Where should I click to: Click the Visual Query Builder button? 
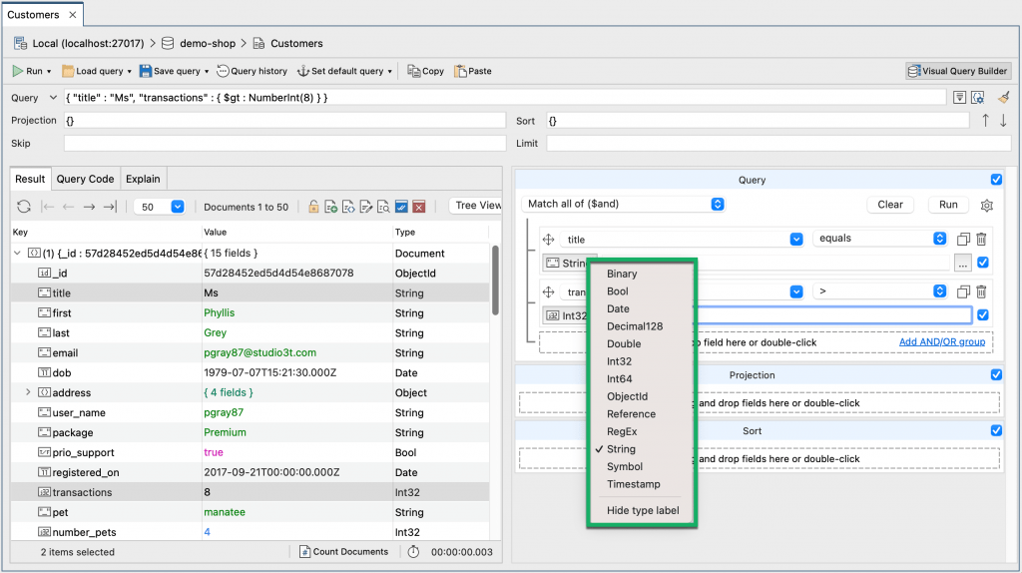(958, 71)
